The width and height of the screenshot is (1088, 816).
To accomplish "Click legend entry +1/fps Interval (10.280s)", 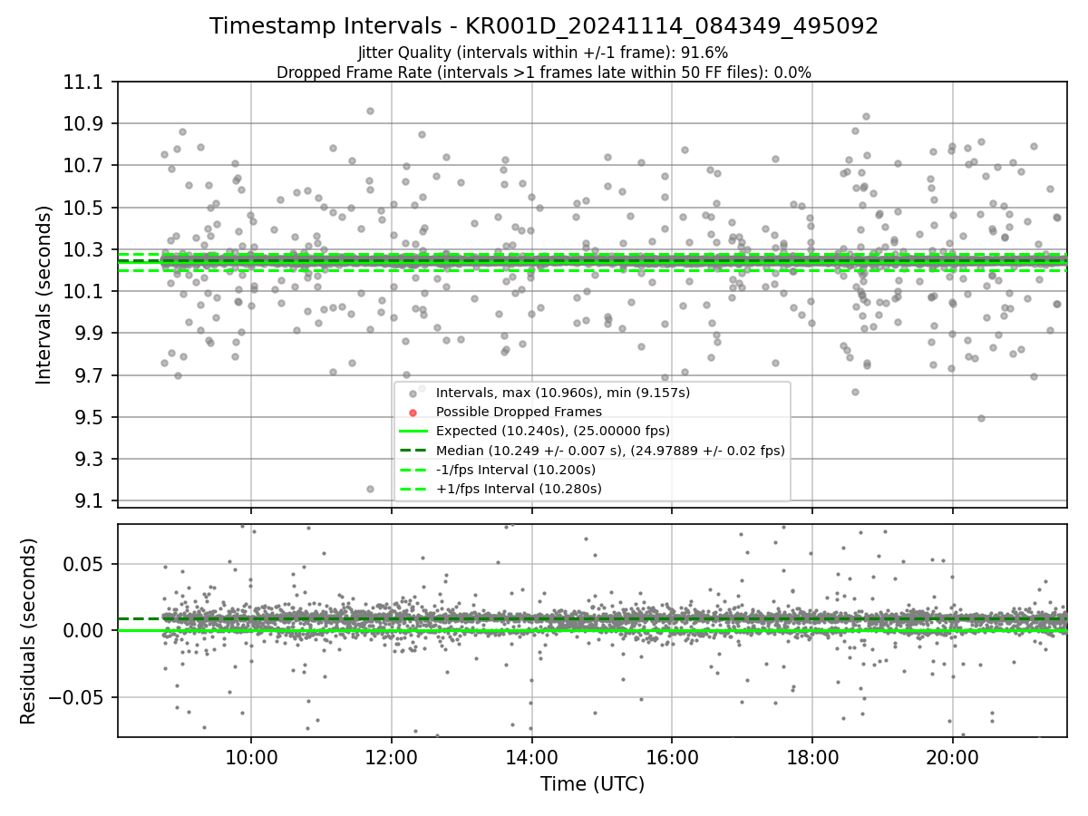I will [x=519, y=489].
